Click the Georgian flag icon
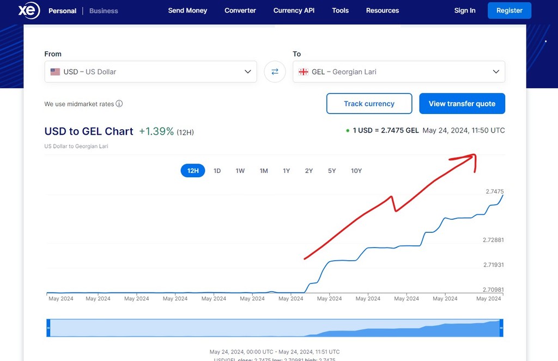The height and width of the screenshot is (361, 558). pos(304,71)
